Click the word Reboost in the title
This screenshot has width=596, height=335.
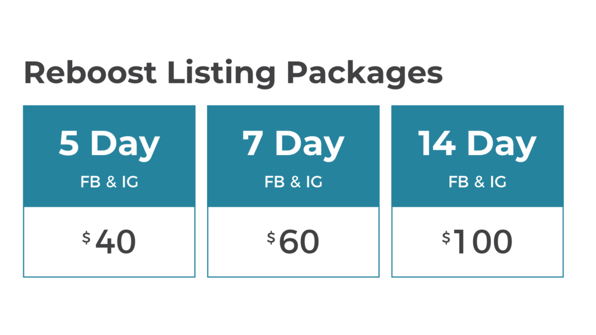(x=90, y=73)
